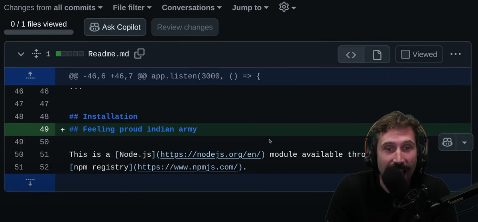Switch to source diff view

(x=351, y=55)
